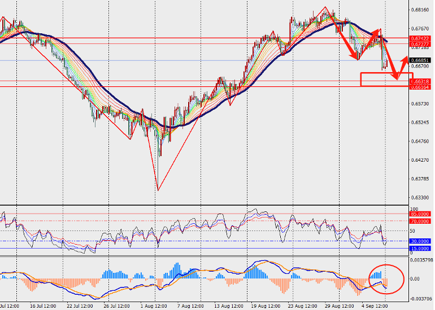Click the 0.63785 price axis label
This screenshot has height=310, width=435.
click(x=420, y=179)
